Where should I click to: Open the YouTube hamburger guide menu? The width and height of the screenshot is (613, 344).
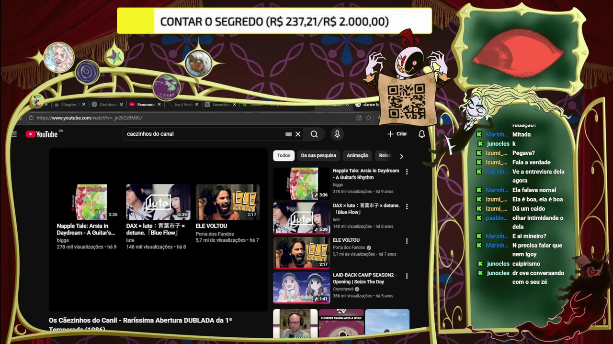point(14,134)
